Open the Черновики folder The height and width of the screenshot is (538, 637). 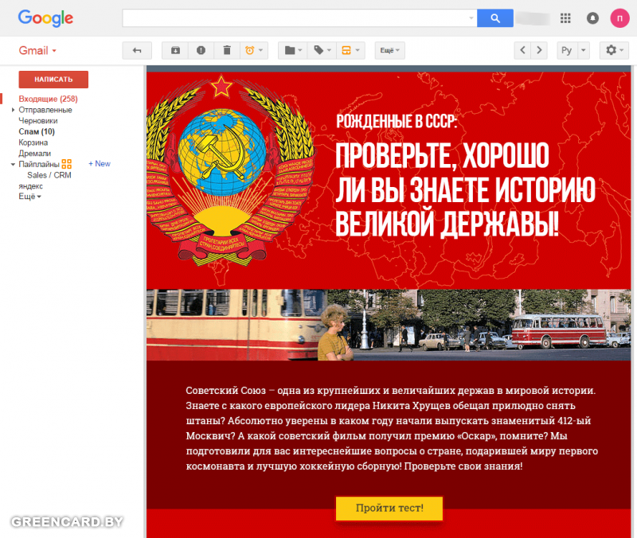point(38,121)
